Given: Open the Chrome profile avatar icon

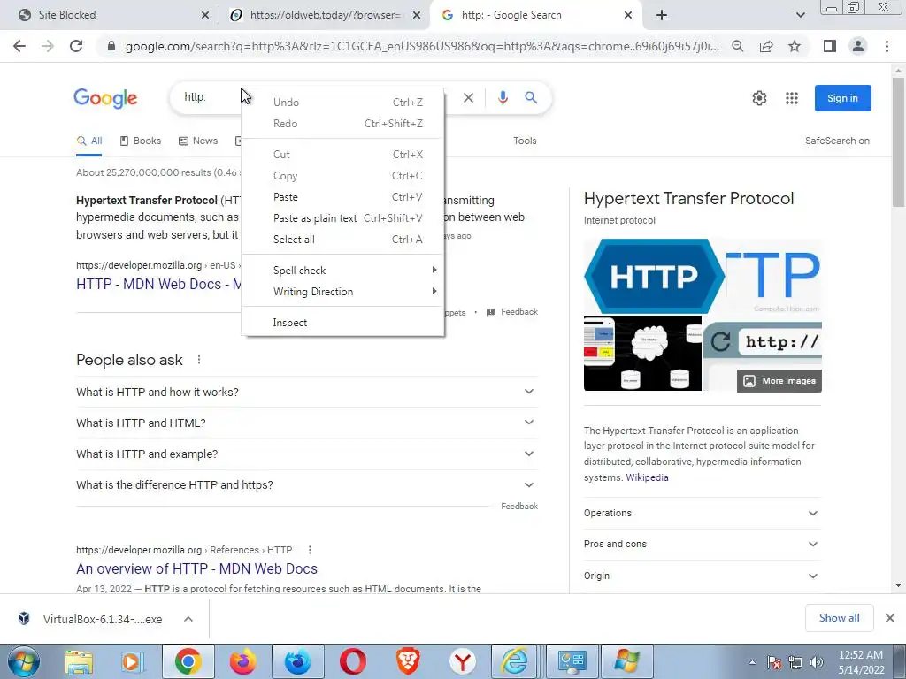Looking at the screenshot, I should [x=858, y=46].
